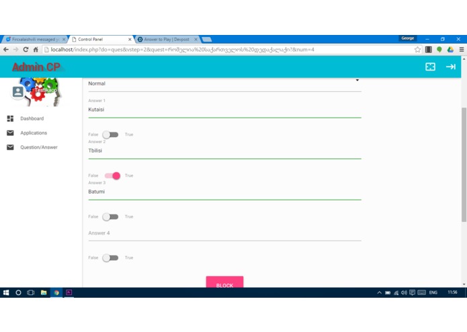Viewport: 467px width, 332px height.
Task: Open the Chrome hamburger menu
Action: coord(462,50)
